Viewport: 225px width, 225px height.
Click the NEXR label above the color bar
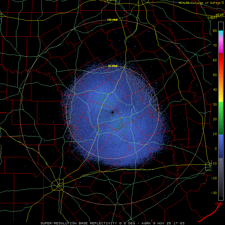[219, 15]
